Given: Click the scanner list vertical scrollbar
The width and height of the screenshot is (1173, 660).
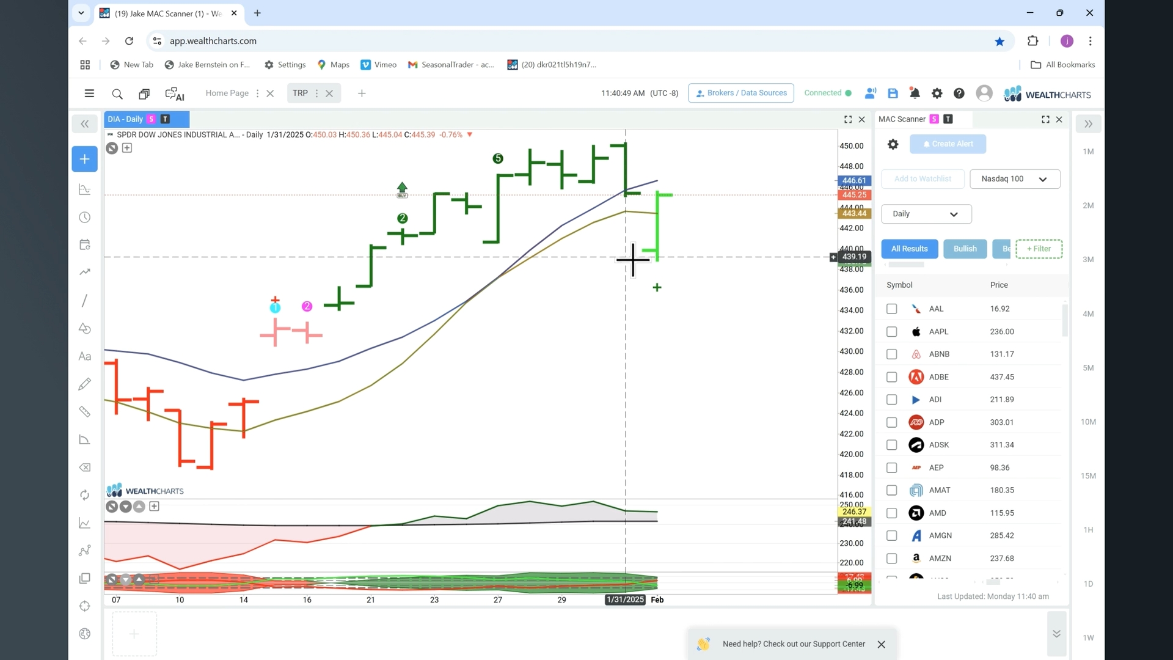Looking at the screenshot, I should point(1065,321).
